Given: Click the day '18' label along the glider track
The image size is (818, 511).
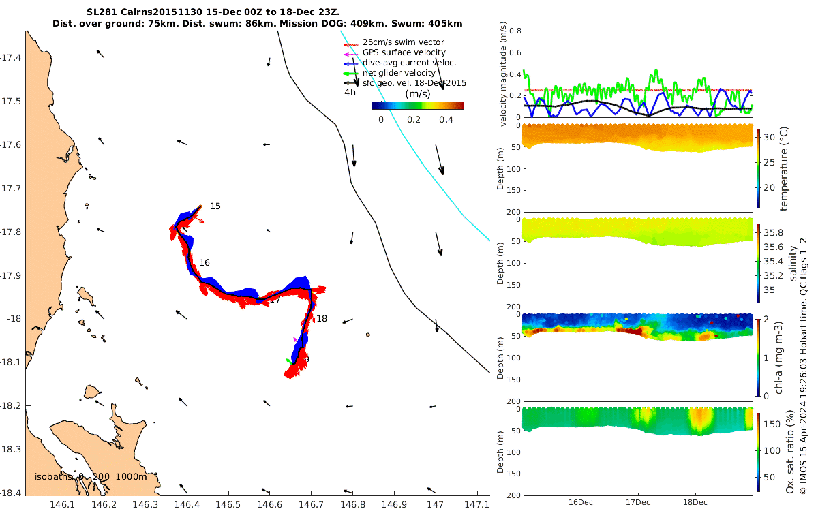Looking at the screenshot, I should coord(322,319).
